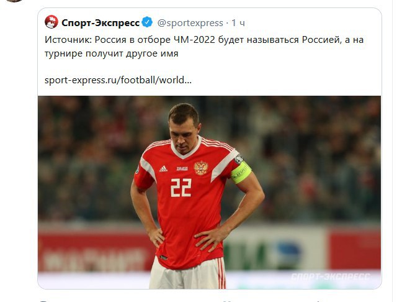Click the Adidas logo on the jersey
Image resolution: width=402 pixels, height=302 pixels.
163,169
